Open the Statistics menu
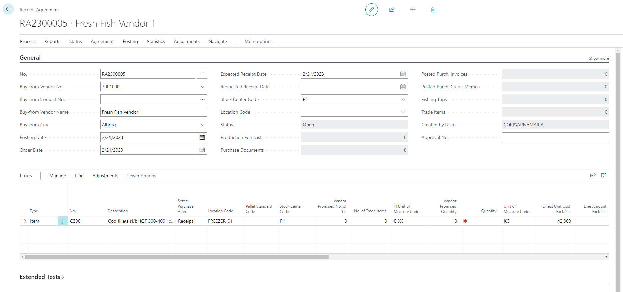 click(156, 41)
